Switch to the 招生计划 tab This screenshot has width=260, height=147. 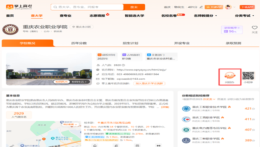tap(130, 43)
